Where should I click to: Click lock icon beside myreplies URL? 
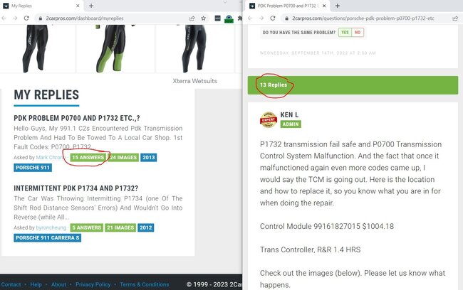point(41,18)
